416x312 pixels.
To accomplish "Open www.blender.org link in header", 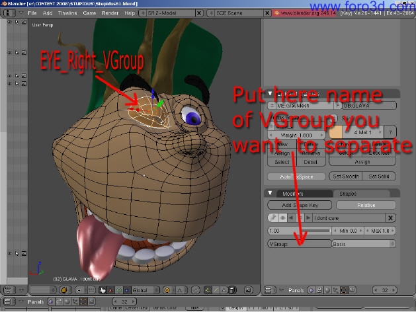I will click(x=305, y=13).
